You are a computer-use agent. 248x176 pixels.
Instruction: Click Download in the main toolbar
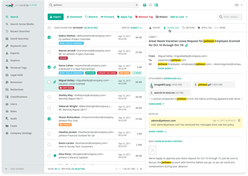[x=74, y=17]
